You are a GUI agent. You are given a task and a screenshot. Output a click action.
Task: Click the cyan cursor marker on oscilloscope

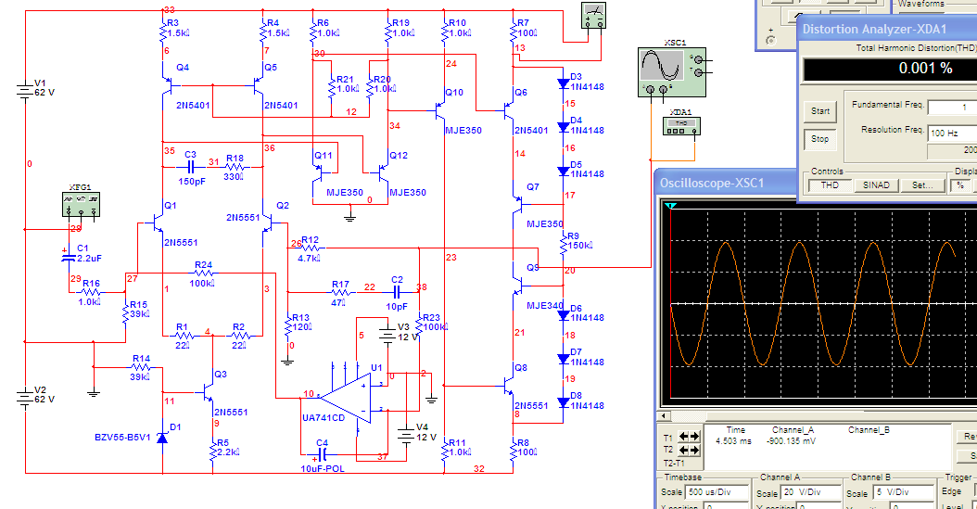[x=670, y=206]
